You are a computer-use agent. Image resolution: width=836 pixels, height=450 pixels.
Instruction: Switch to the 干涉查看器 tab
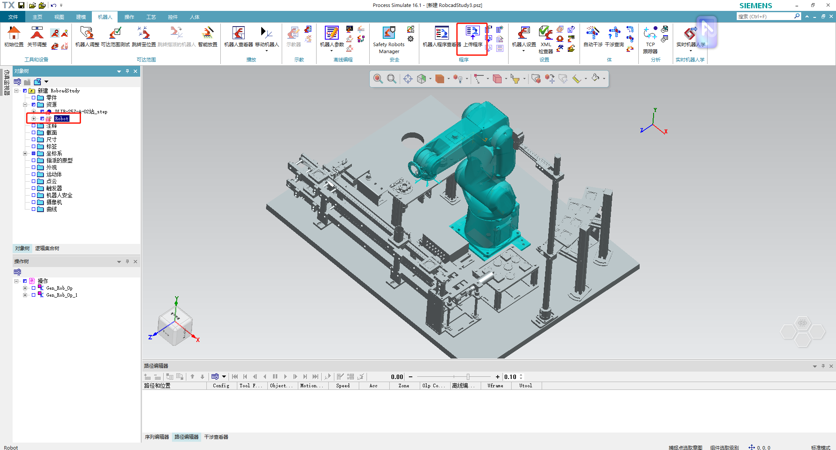coord(216,437)
